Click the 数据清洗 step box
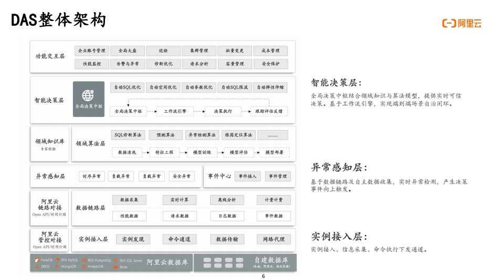This screenshot has height=280, width=502. 127,153
